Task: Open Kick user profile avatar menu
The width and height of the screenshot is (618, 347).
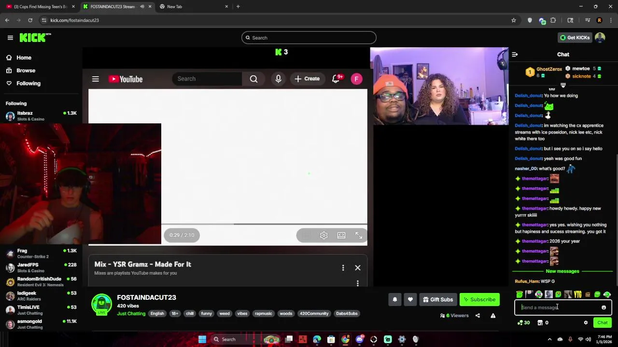Action: click(x=600, y=38)
